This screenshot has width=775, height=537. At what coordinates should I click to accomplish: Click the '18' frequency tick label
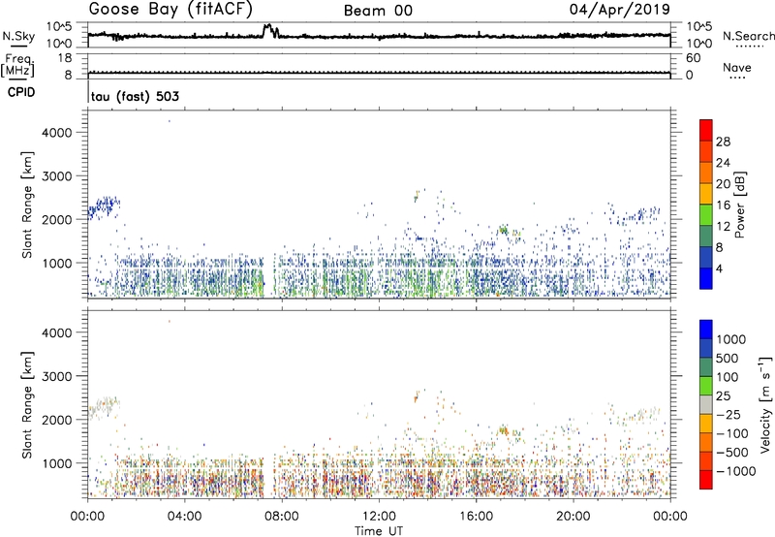(x=65, y=58)
